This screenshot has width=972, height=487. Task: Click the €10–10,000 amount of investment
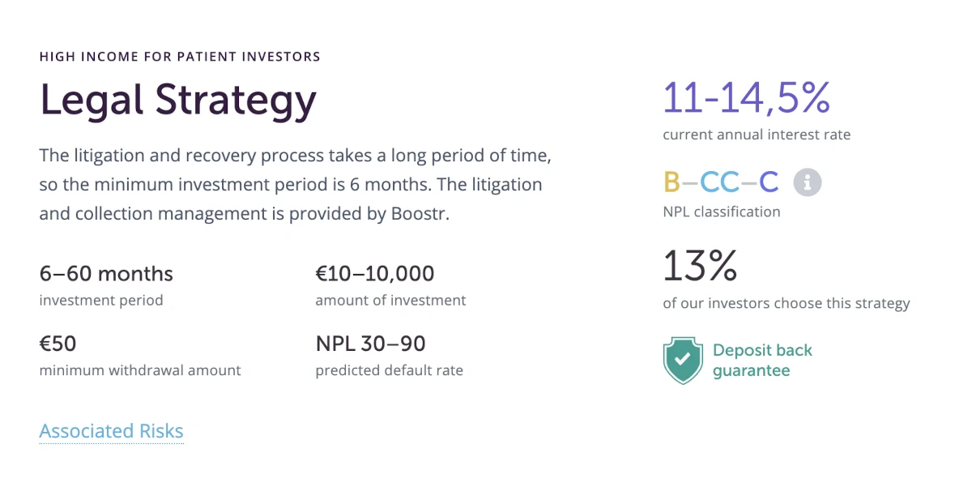point(375,274)
